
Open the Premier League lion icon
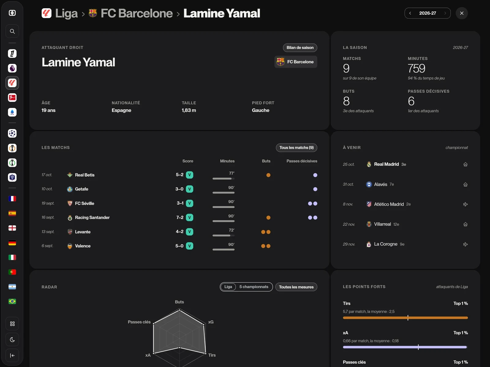(x=12, y=68)
